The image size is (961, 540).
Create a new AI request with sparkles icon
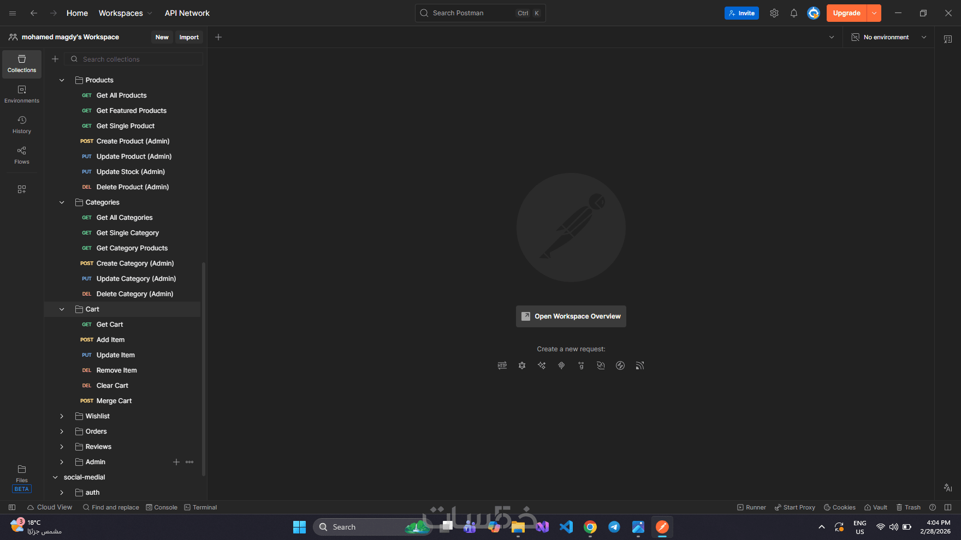[x=542, y=365]
